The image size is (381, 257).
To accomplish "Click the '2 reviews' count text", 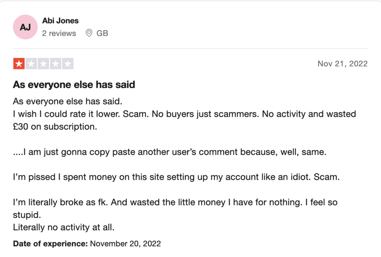I will (59, 33).
